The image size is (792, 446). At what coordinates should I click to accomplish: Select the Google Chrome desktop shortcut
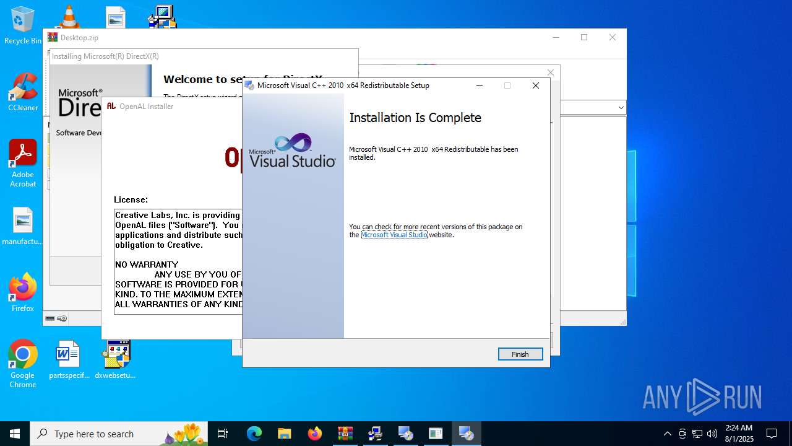(23, 364)
